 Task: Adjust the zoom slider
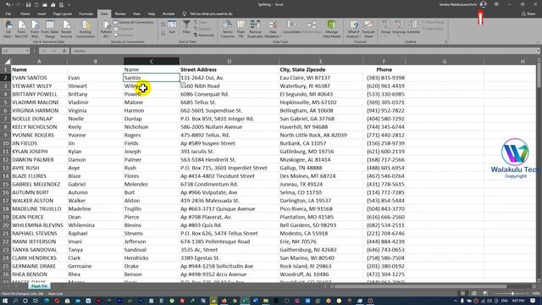(512, 293)
